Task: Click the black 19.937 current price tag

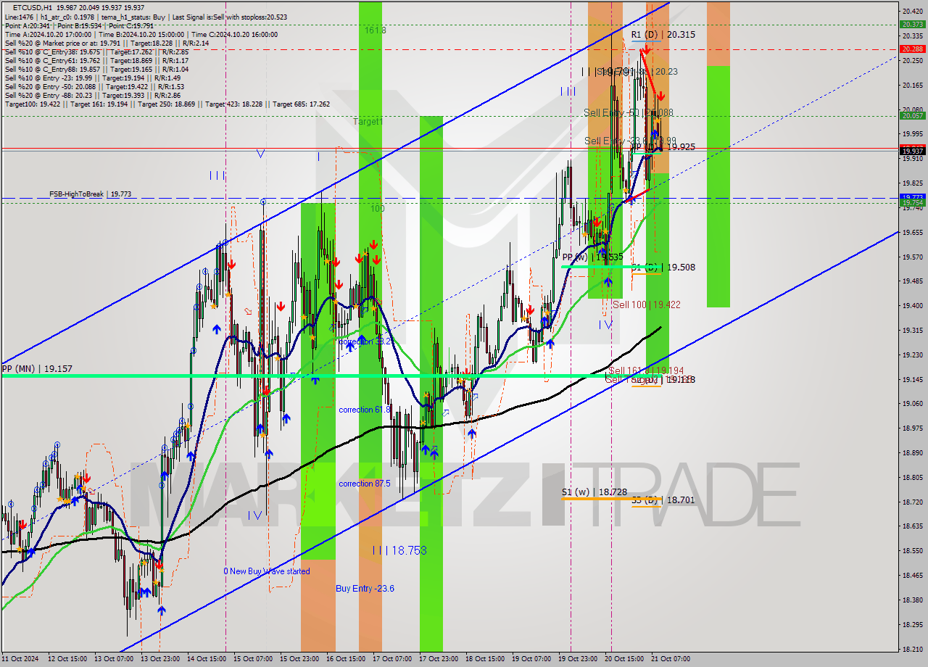Action: click(913, 151)
